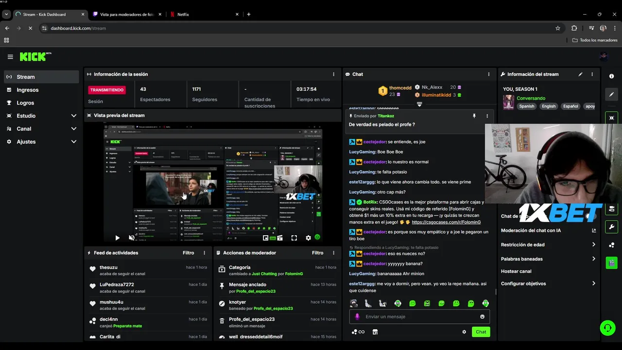Image resolution: width=622 pixels, height=350 pixels.
Task: Open options menu for Información de la sesión
Action: point(333,74)
